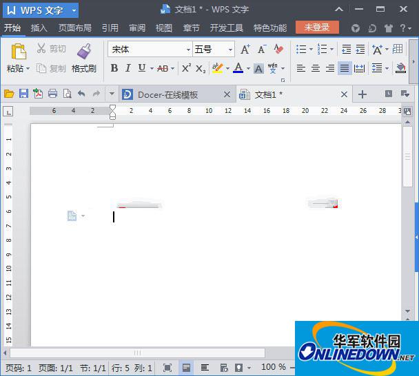Click the Format Painter brush icon
This screenshot has width=419, height=376.
[x=84, y=52]
